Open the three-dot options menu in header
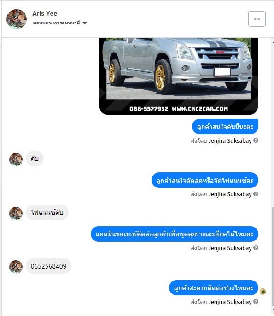The width and height of the screenshot is (274, 316). (257, 19)
